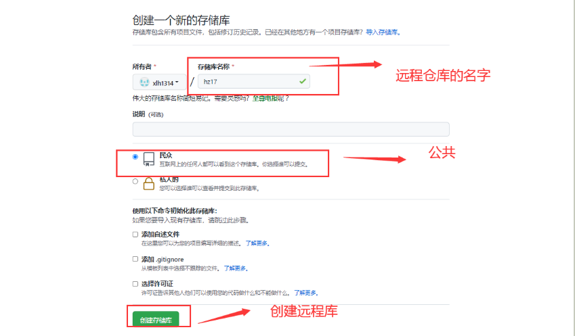Image resolution: width=575 pixels, height=336 pixels.
Task: Click the green checkmark in name field
Action: click(303, 81)
